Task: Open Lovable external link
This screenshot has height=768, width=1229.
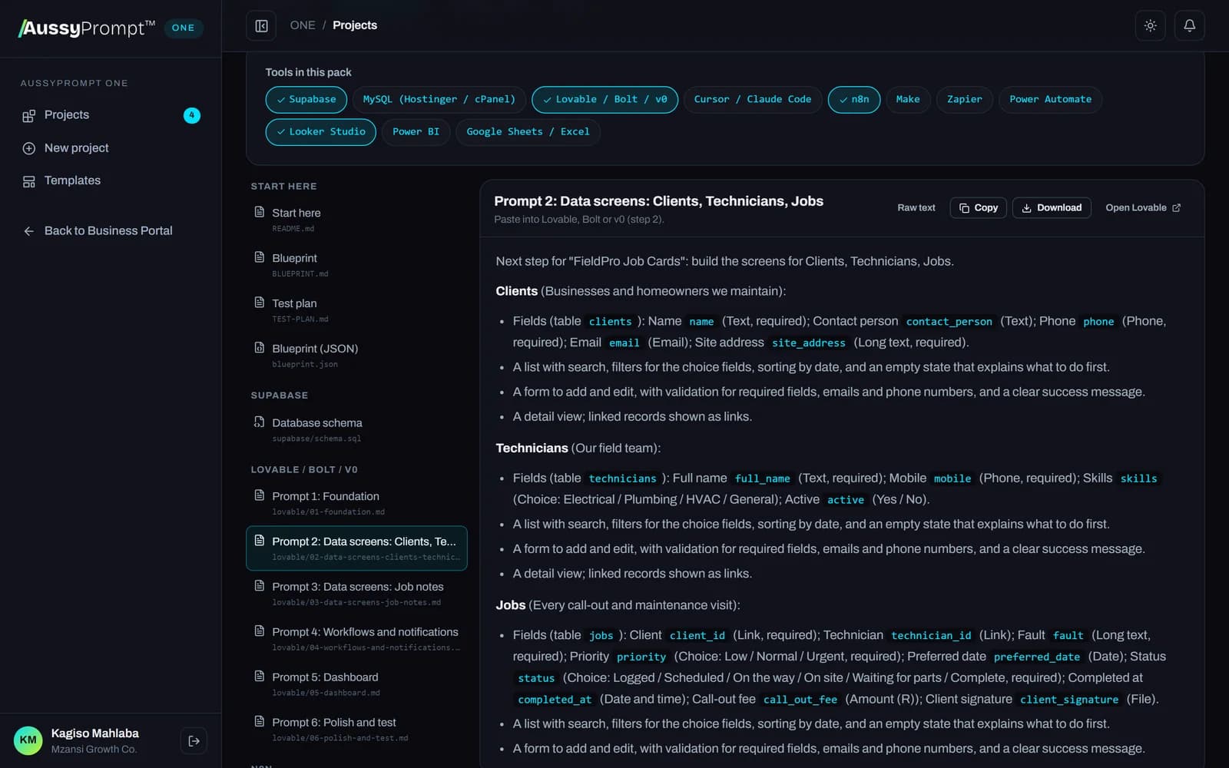Action: [x=1142, y=208]
